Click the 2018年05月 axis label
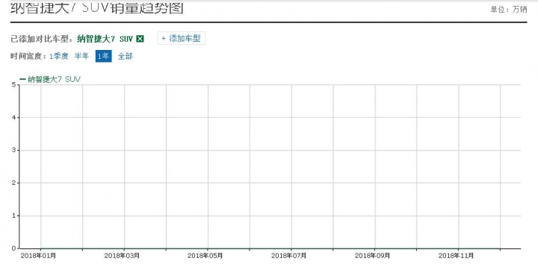 pyautogui.click(x=205, y=256)
